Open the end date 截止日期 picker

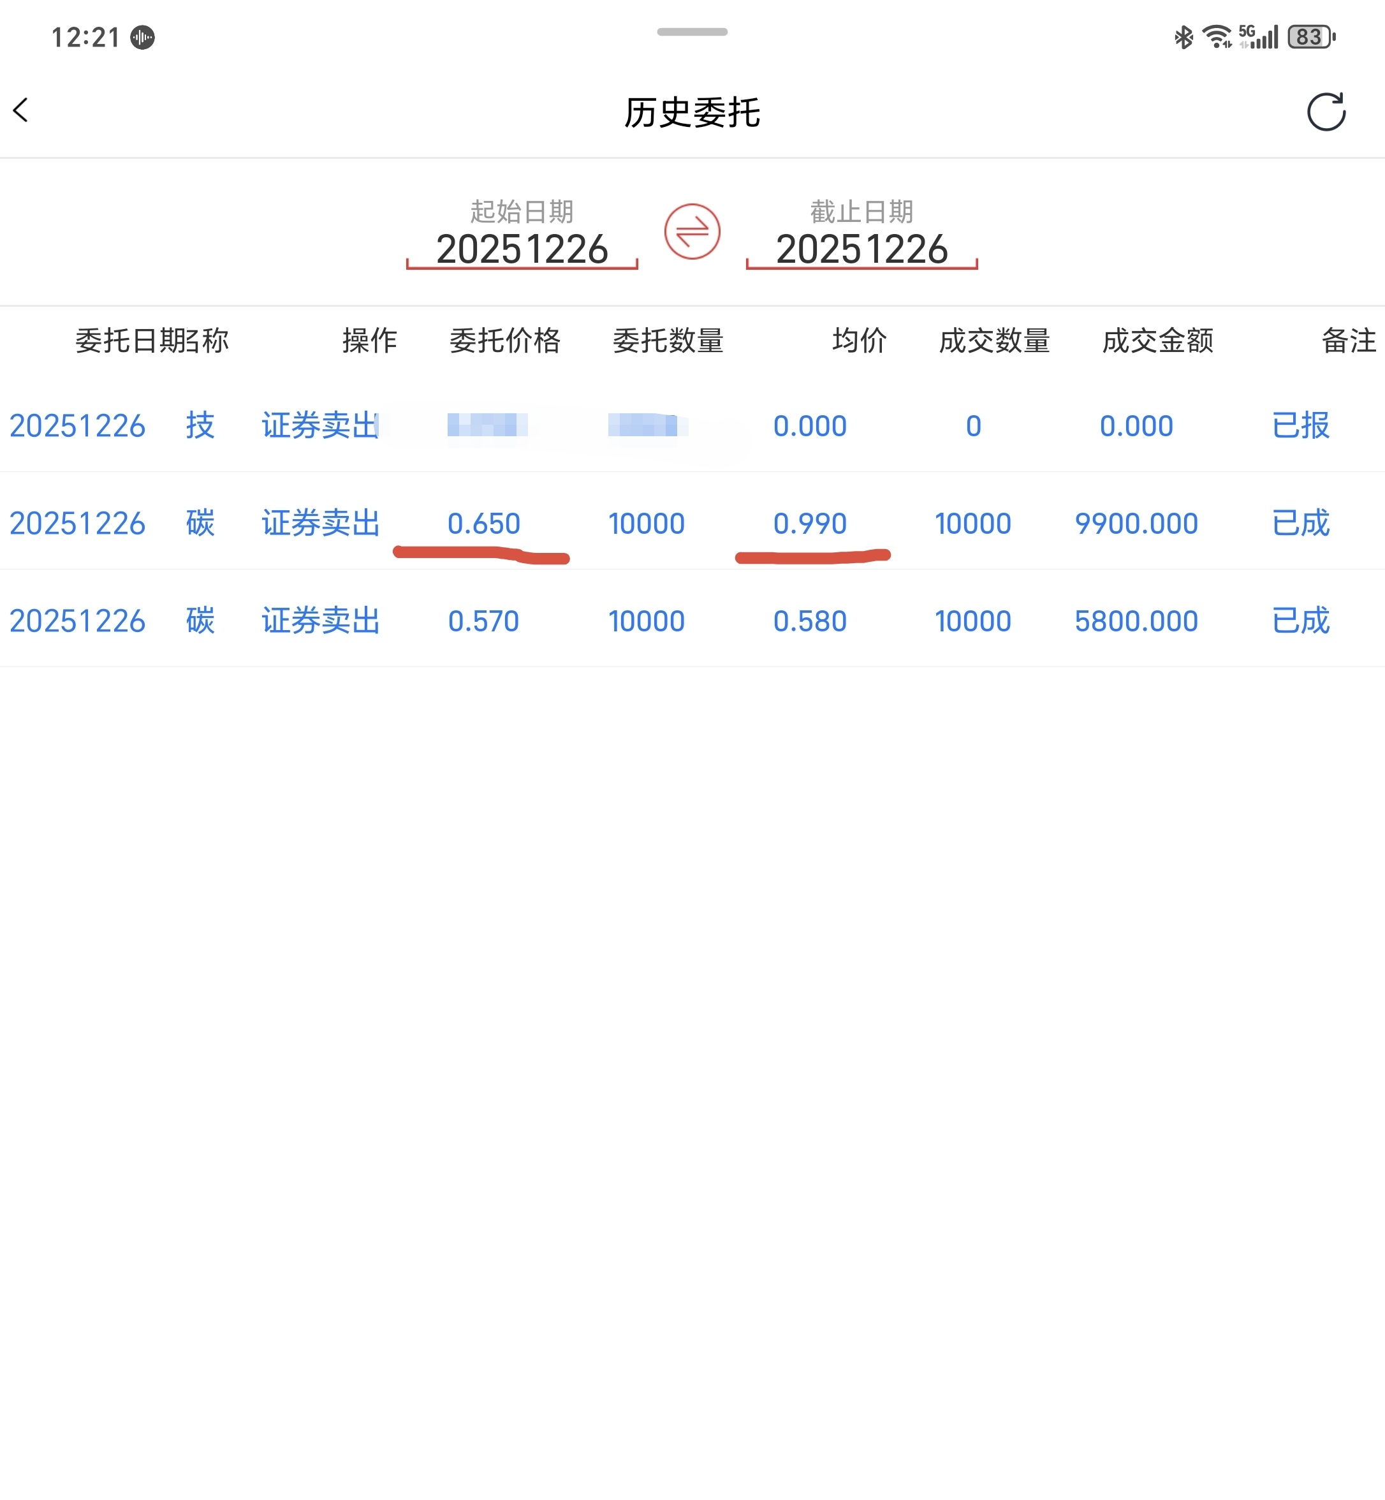coord(862,247)
